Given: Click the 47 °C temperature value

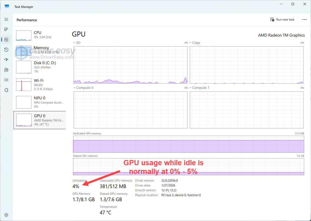Looking at the screenshot, I should [105, 213].
